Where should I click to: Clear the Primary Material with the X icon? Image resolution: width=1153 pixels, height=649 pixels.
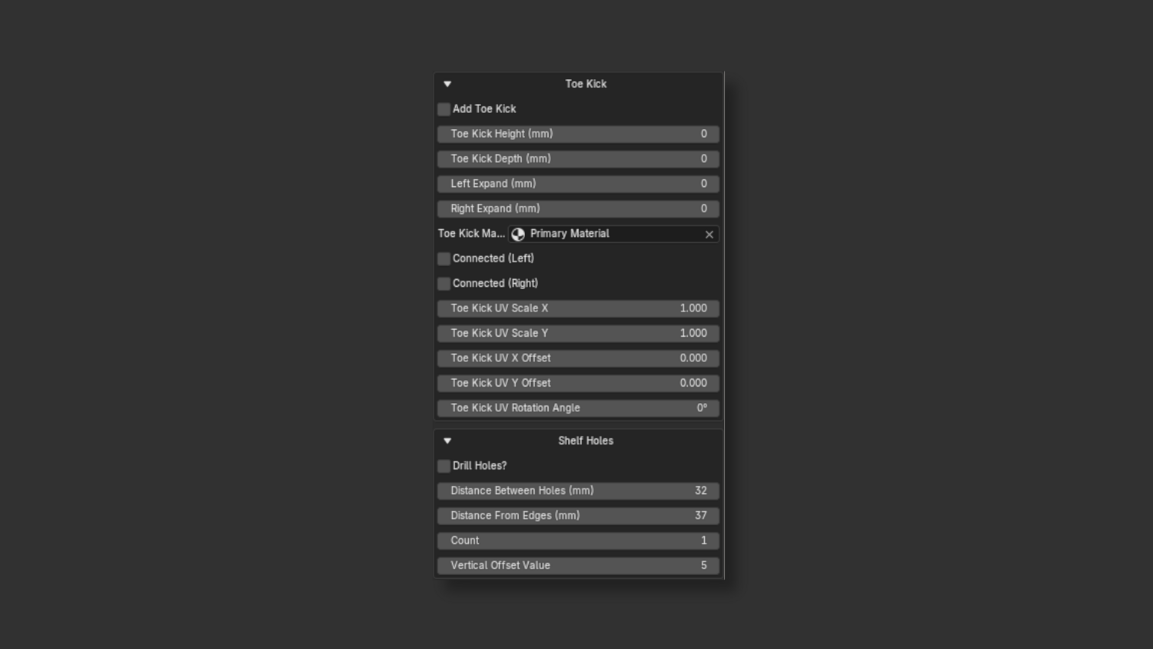click(x=709, y=235)
